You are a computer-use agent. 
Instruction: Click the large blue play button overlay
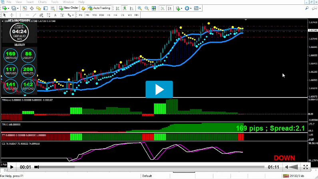click(x=159, y=89)
